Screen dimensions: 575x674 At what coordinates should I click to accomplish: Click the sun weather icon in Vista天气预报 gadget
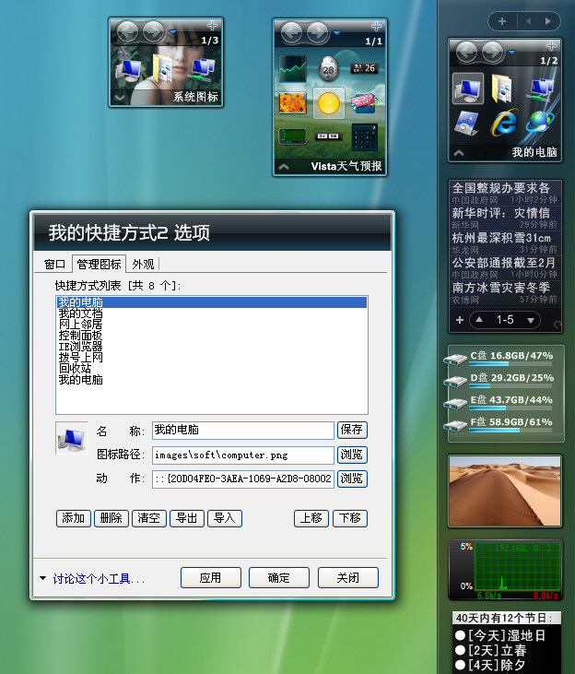click(328, 102)
